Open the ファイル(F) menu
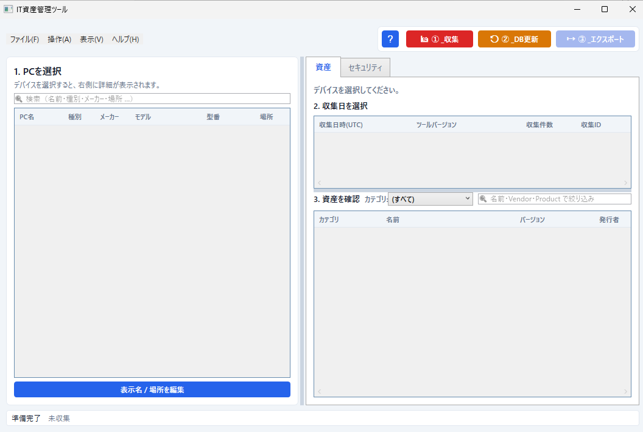 coord(24,40)
